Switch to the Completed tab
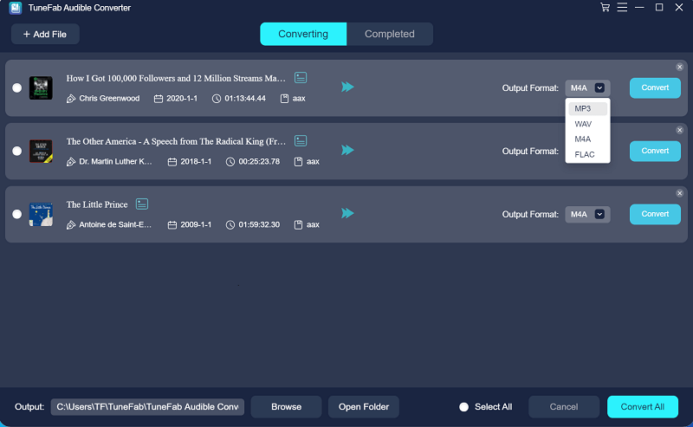The height and width of the screenshot is (427, 693). 389,34
